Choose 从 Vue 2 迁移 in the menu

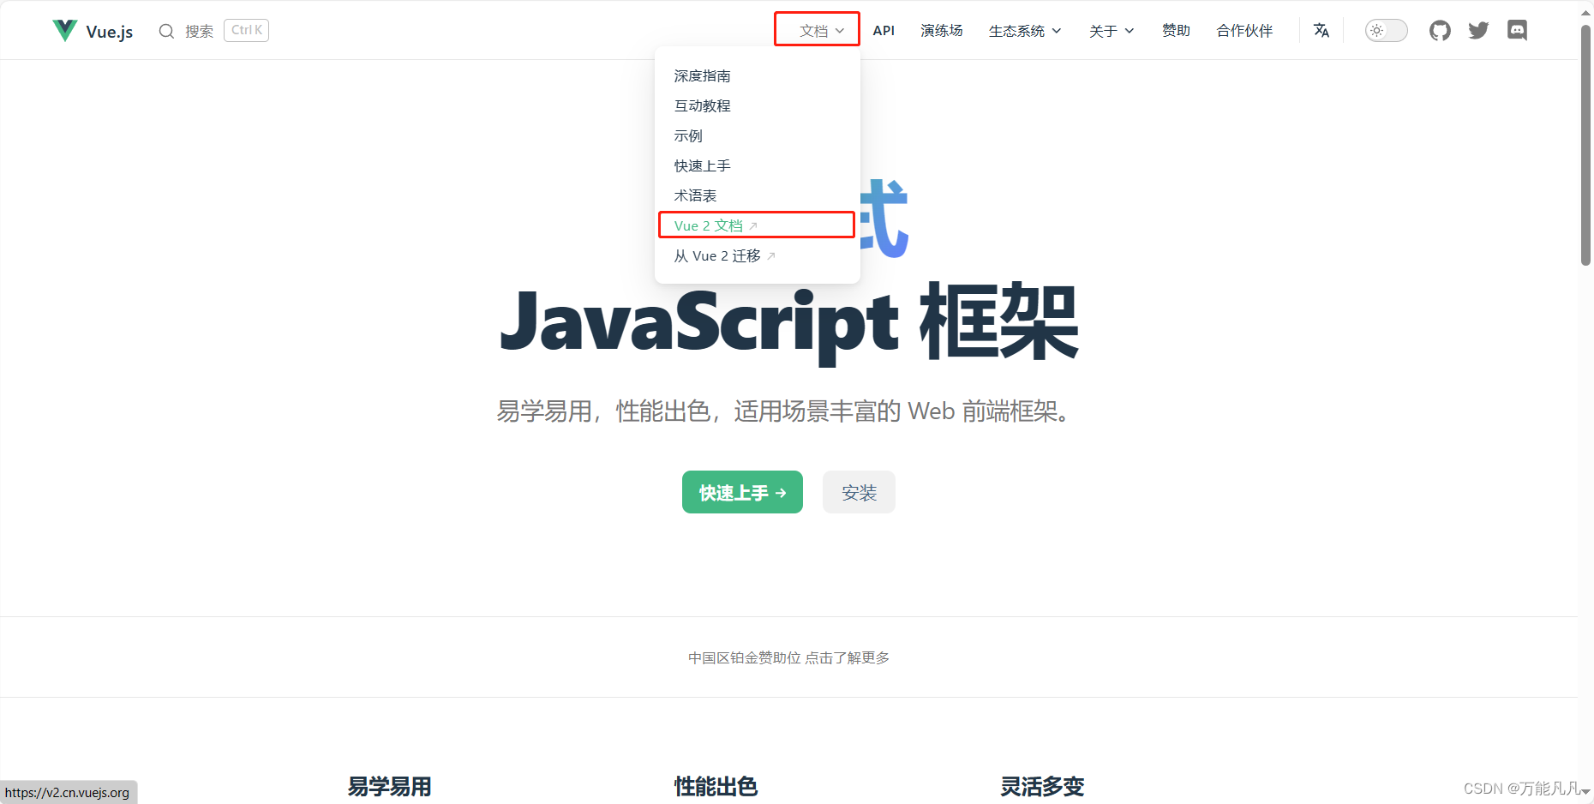point(722,255)
